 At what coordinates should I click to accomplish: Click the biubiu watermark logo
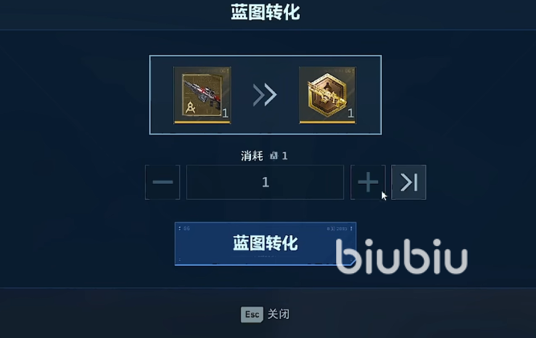point(402,256)
